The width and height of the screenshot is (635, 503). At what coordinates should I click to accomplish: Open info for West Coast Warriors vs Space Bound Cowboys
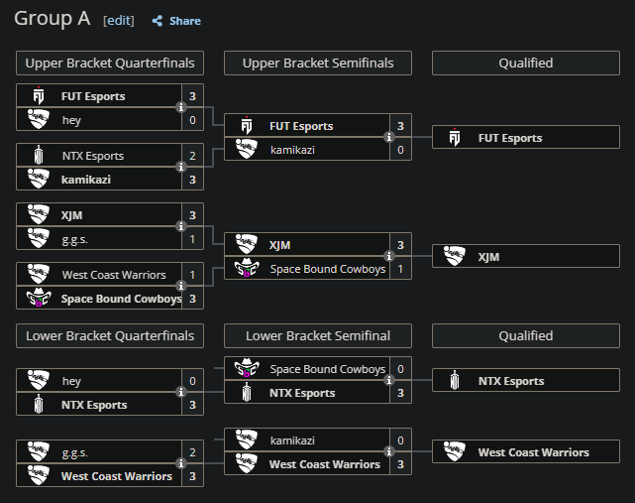[181, 286]
